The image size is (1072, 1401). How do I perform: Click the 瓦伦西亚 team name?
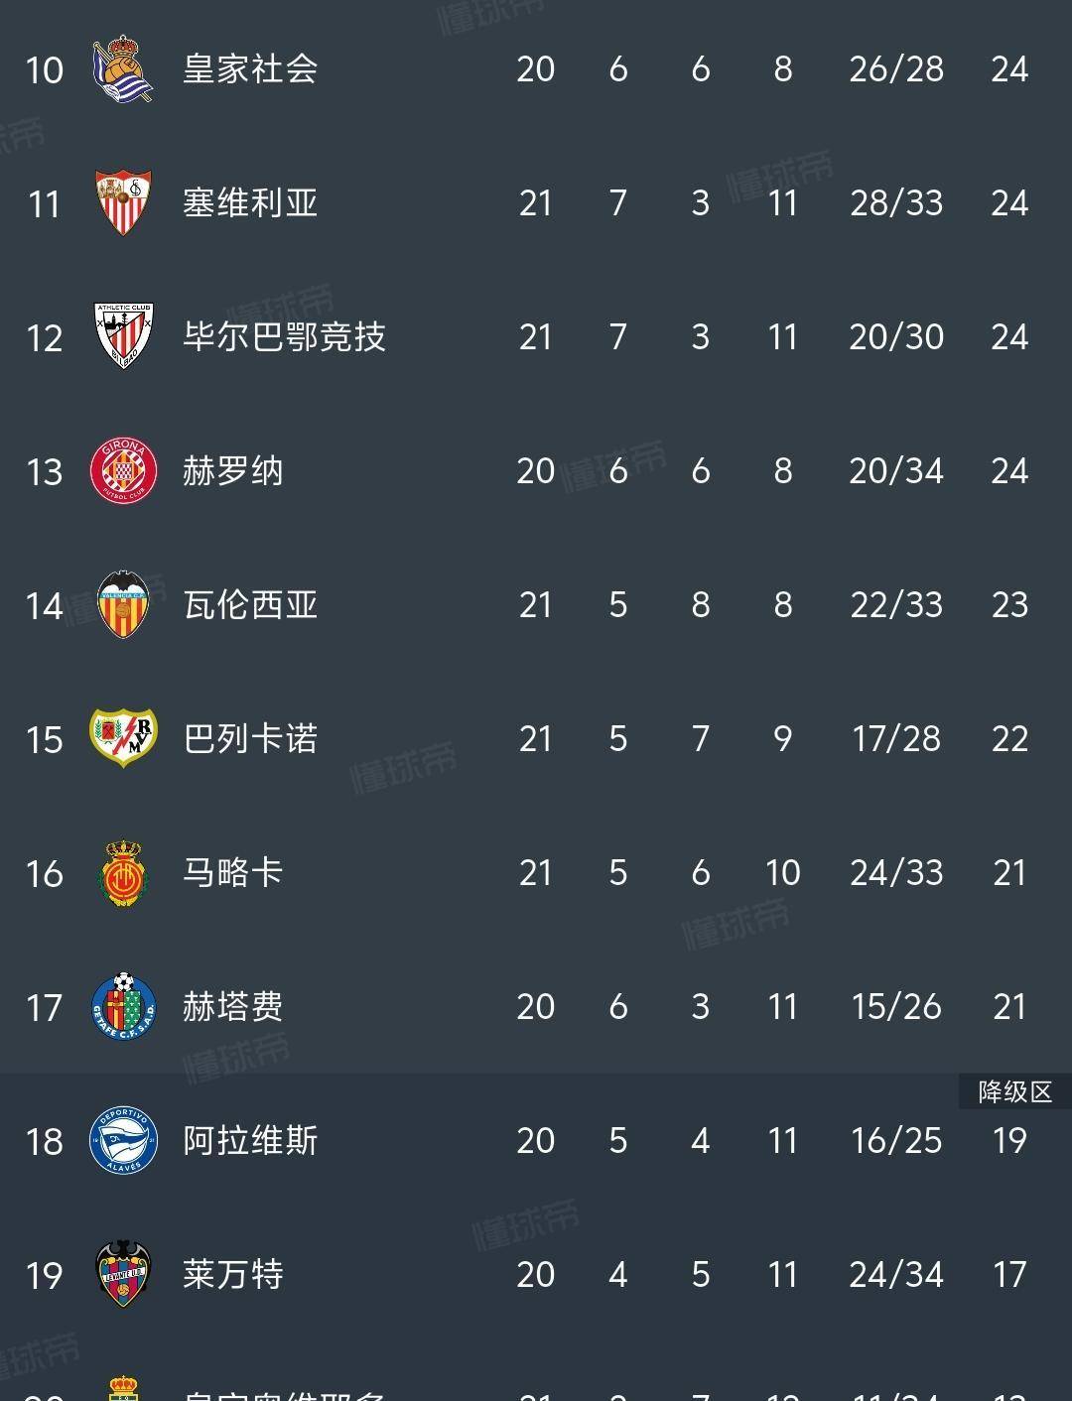tap(251, 604)
